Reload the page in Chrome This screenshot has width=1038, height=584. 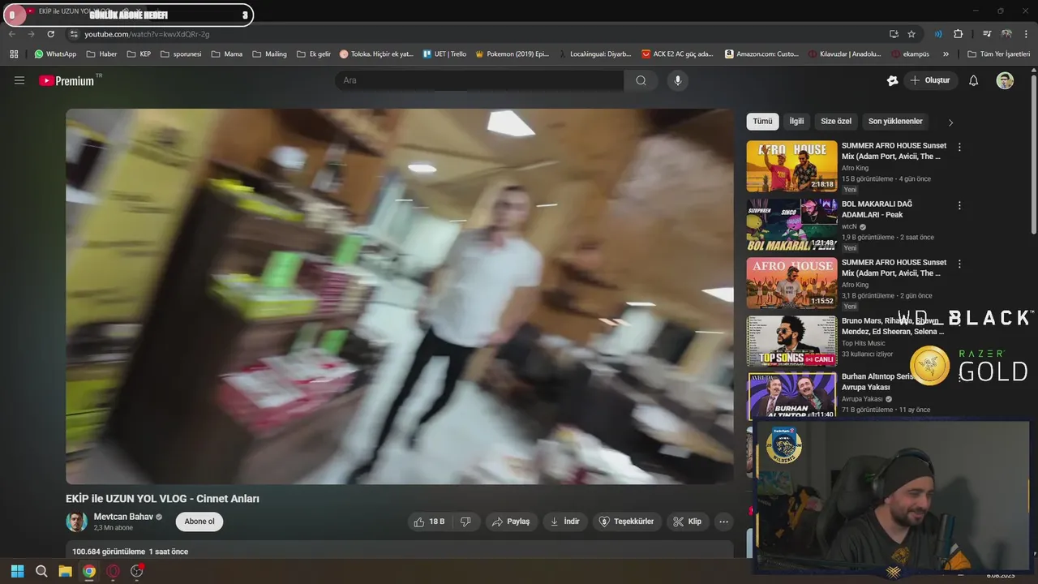tap(50, 34)
